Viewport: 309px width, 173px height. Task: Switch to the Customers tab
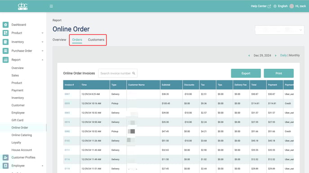click(96, 40)
